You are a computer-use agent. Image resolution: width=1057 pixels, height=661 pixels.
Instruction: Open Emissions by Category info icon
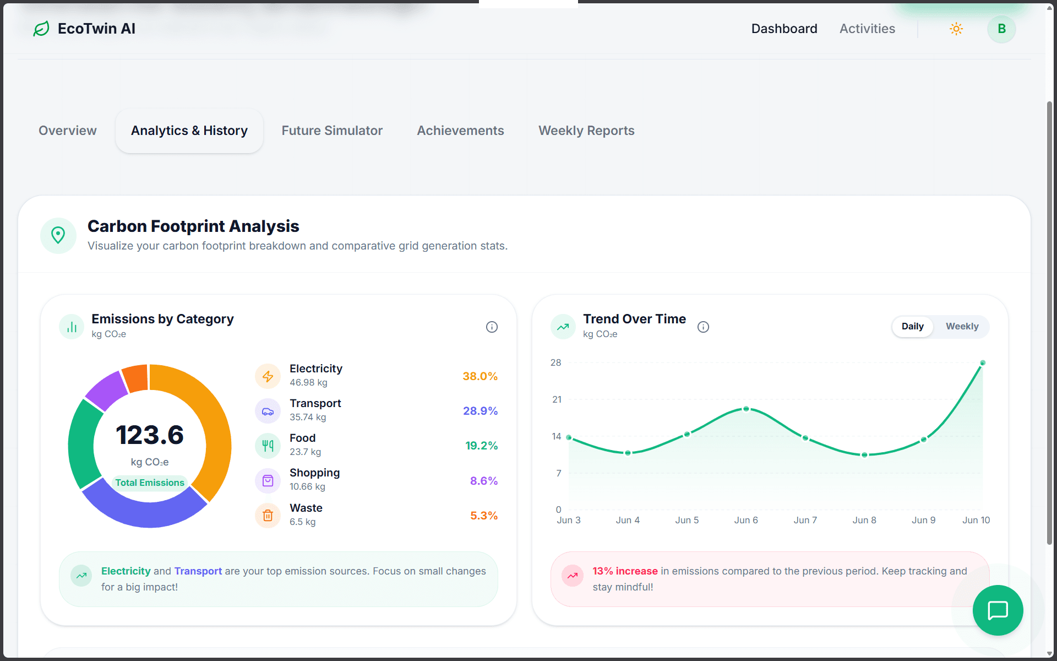[x=492, y=327]
